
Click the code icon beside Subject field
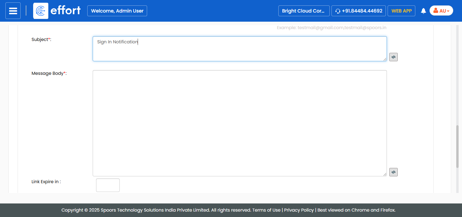(393, 57)
